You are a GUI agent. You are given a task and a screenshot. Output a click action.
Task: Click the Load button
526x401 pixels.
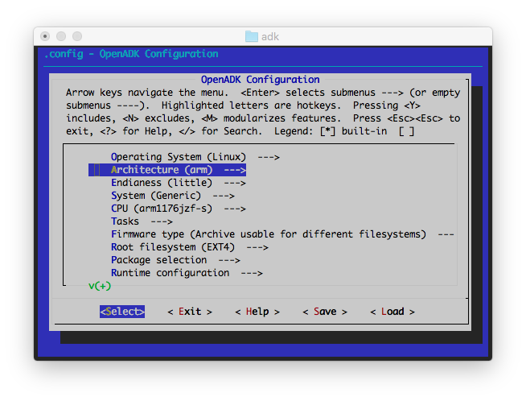pos(392,312)
